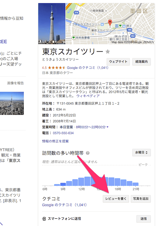Open the 水曜日 day selector dropdown

(x=142, y=152)
